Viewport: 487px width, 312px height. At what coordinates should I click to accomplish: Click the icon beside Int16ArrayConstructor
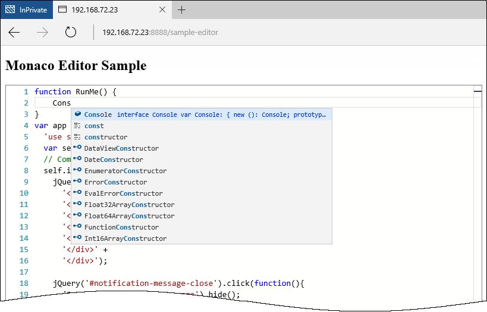point(77,238)
